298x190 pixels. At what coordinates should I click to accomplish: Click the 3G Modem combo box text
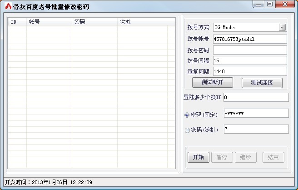[226, 27]
